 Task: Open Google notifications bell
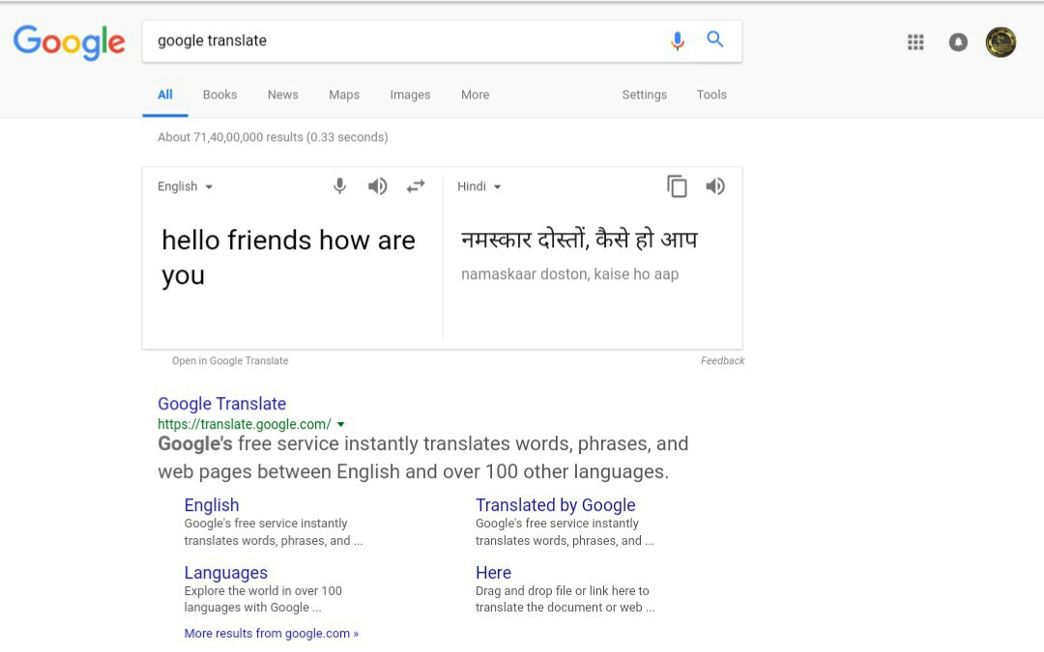point(958,42)
